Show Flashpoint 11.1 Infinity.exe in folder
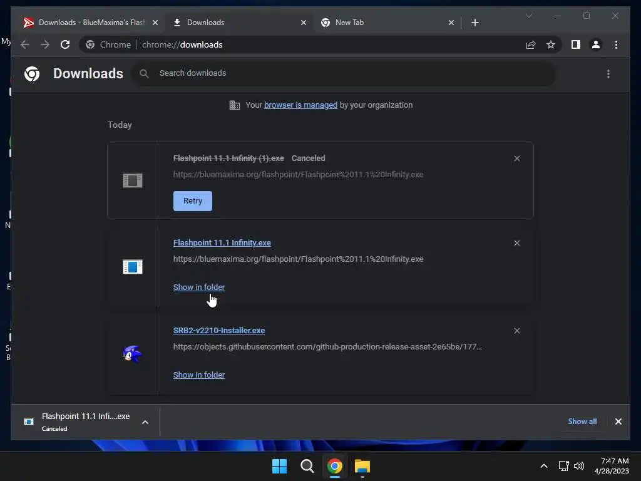The width and height of the screenshot is (641, 481). 199,287
